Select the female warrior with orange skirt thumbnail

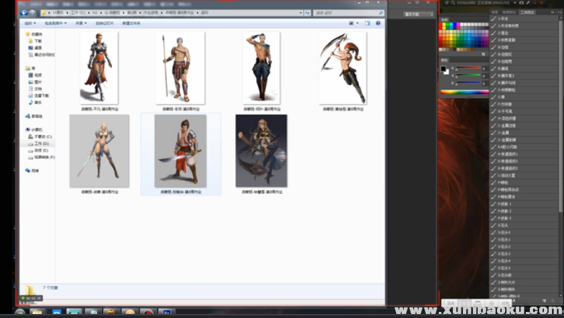[x=99, y=67]
